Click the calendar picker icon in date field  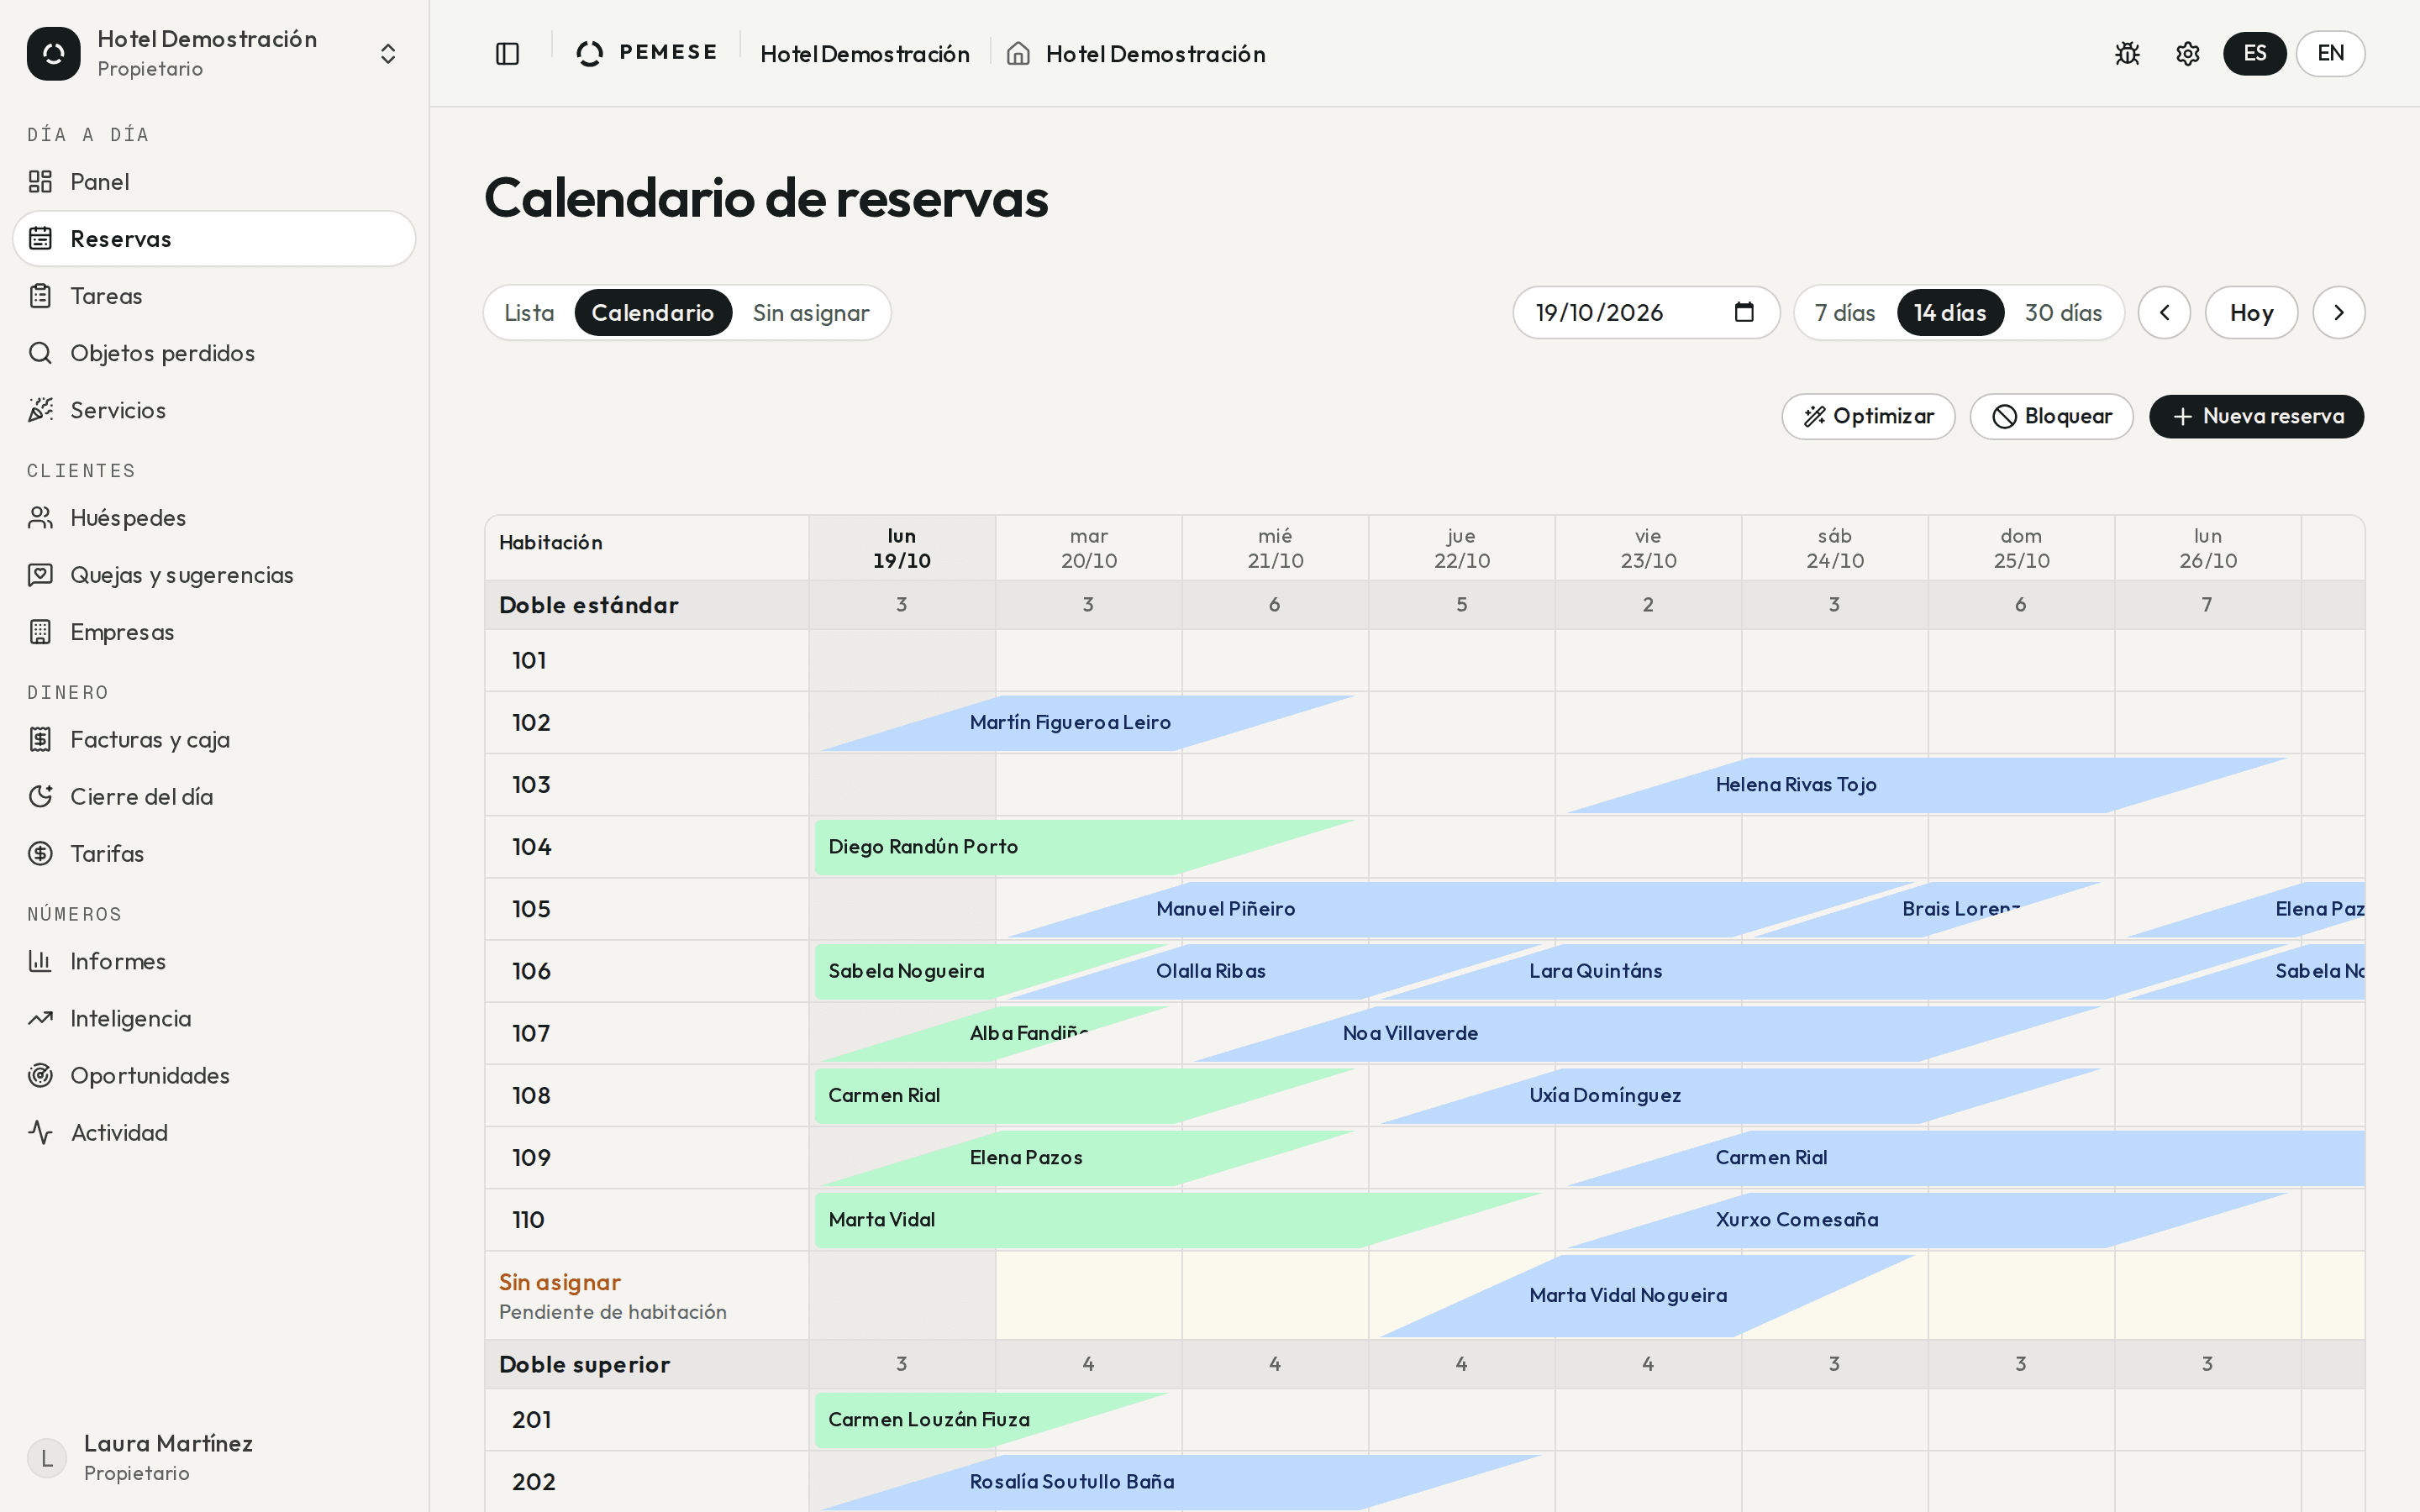click(x=1744, y=312)
